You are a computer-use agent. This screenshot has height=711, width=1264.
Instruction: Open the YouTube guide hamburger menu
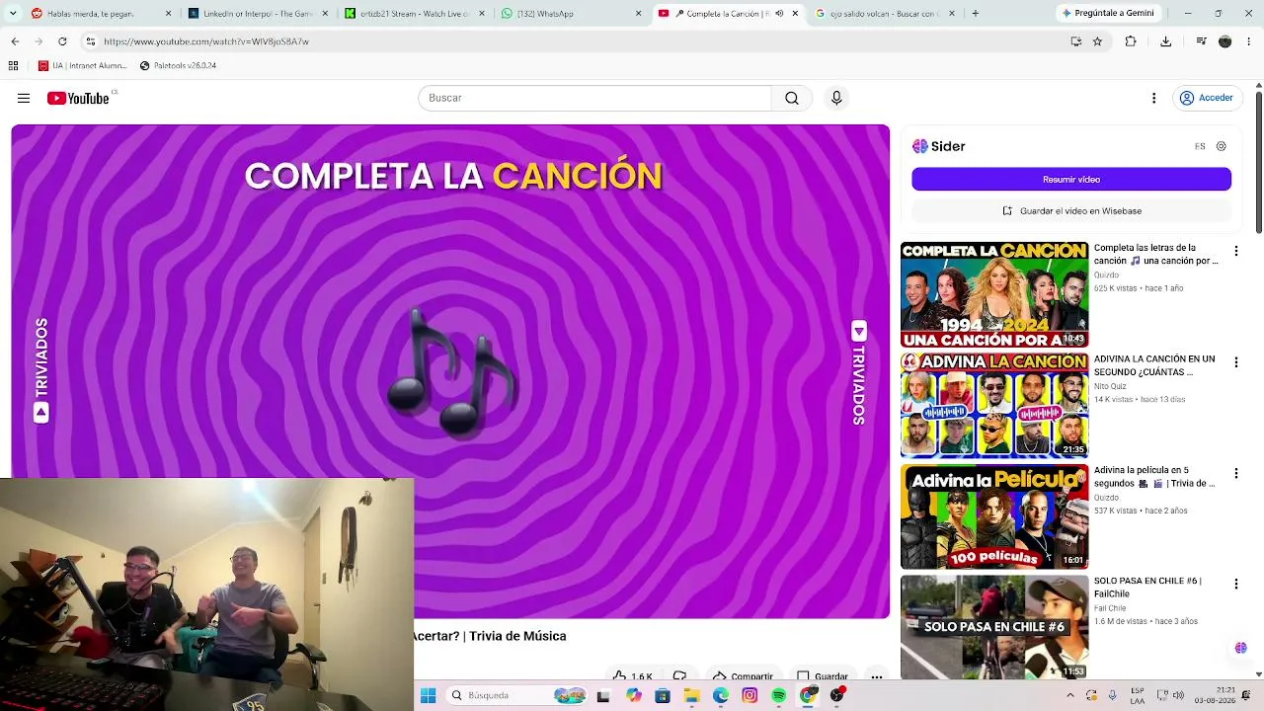coord(24,98)
